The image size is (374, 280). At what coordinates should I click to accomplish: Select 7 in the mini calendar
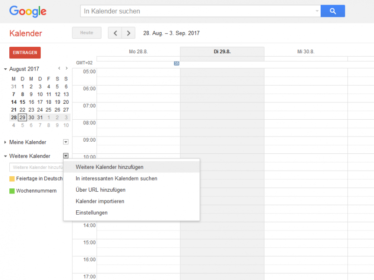click(14, 94)
